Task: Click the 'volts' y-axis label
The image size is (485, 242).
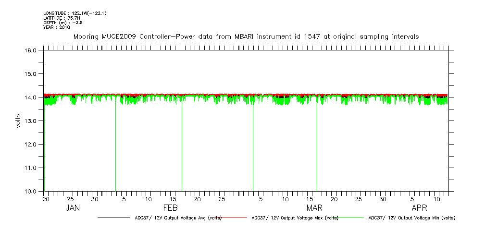Action: (x=18, y=120)
